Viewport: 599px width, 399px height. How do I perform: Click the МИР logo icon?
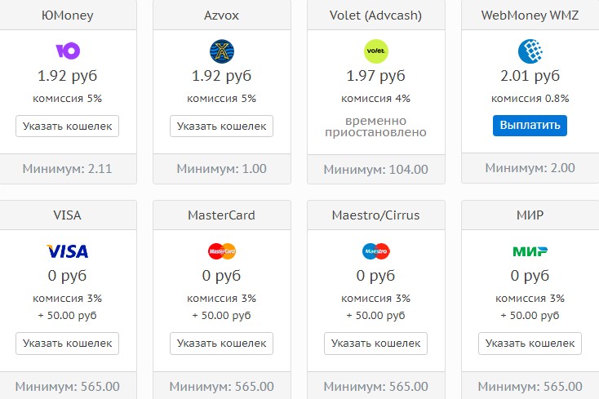click(530, 251)
